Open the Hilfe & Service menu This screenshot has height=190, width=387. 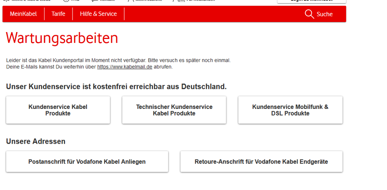98,14
